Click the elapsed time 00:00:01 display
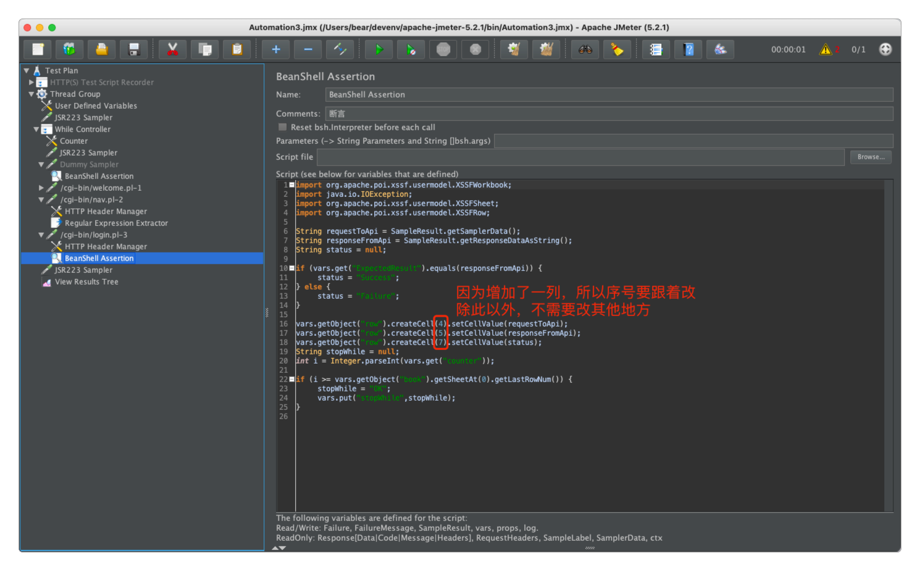Viewport: 920px width, 571px height. pyautogui.click(x=788, y=49)
